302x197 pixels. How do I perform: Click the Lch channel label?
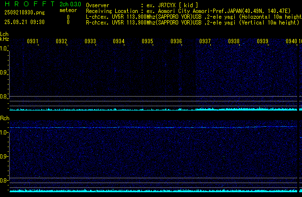click(x=4, y=34)
